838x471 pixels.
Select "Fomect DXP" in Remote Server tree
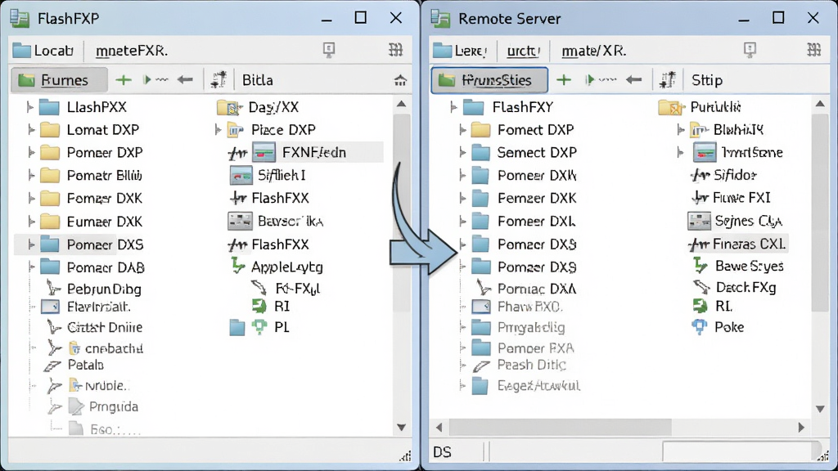[x=517, y=130]
